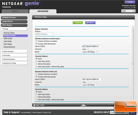Image resolution: width=138 pixels, height=115 pixels.
Task: Click the Help Center bar label
Action: click(x=40, y=105)
